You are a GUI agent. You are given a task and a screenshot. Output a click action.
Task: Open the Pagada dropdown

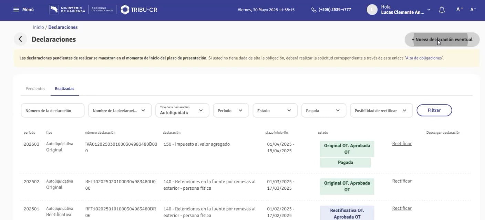323,110
